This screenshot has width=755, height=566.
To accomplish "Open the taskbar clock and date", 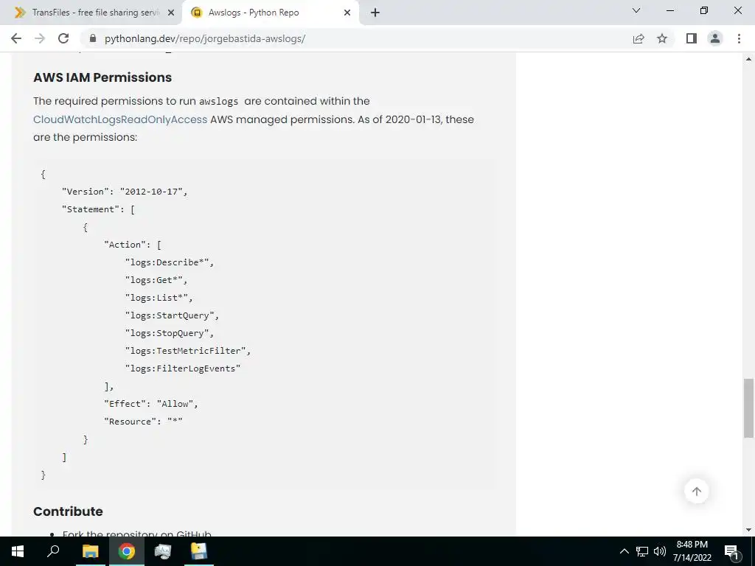I will [x=692, y=551].
